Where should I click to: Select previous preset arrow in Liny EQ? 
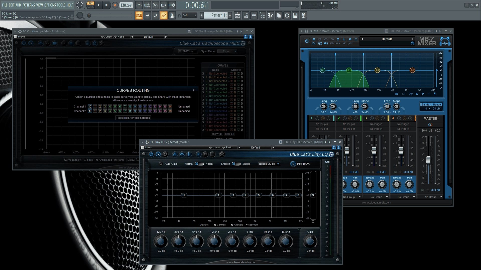239,147
